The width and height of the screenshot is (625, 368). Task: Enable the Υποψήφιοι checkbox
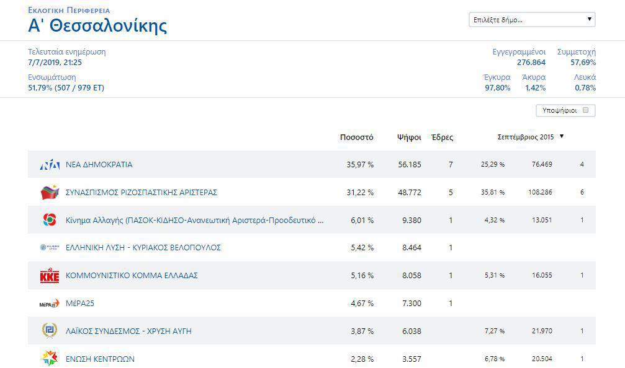[585, 110]
